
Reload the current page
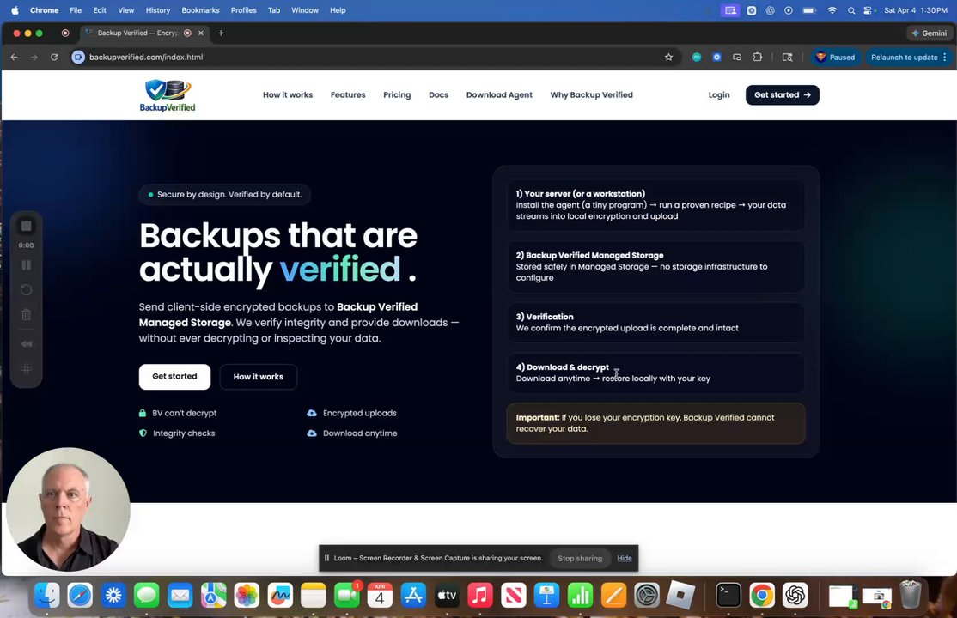click(x=54, y=58)
